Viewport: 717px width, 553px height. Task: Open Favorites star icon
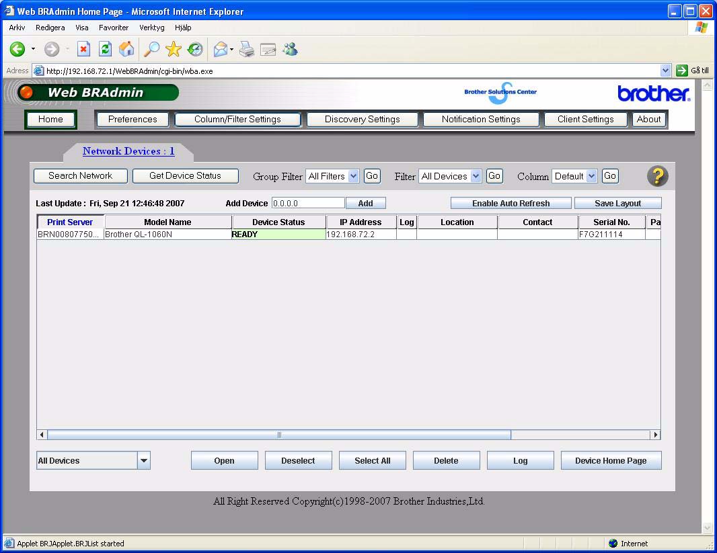174,49
